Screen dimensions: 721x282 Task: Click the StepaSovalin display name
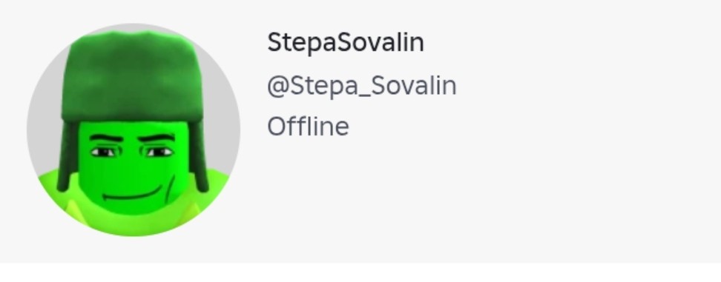[x=346, y=43]
